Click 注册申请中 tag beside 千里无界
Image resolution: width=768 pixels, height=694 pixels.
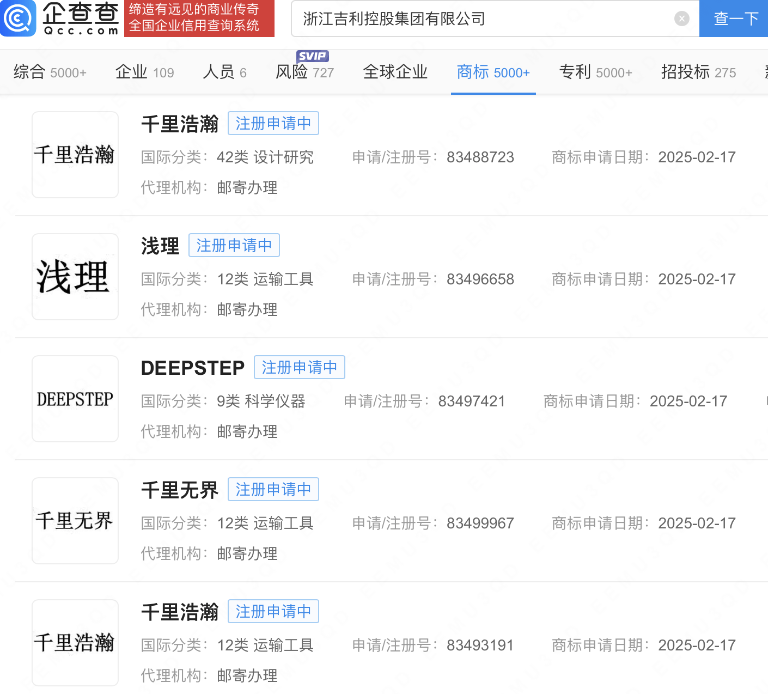(x=273, y=489)
